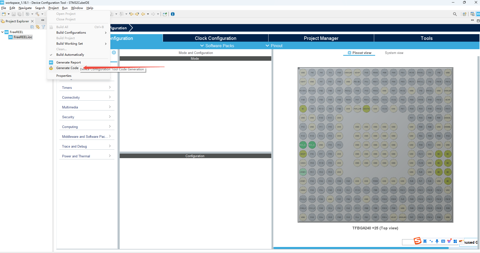
Task: Switch to the C/C++ perspective icon
Action: pyautogui.click(x=472, y=14)
